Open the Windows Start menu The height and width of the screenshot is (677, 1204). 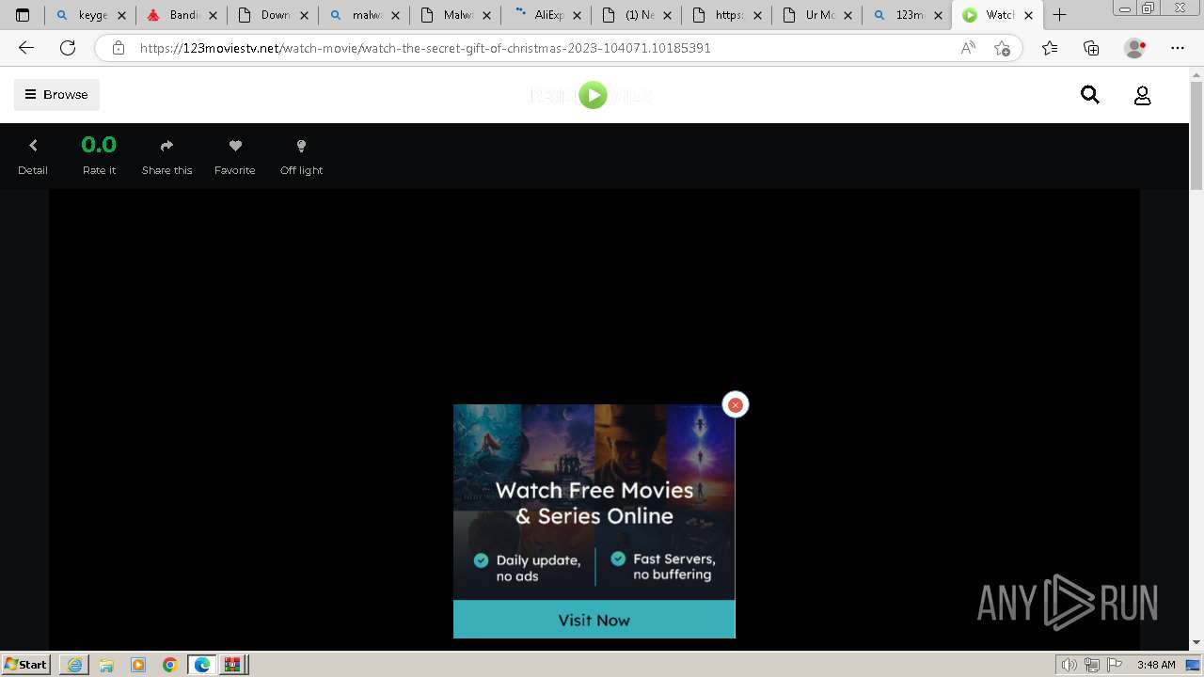25,664
